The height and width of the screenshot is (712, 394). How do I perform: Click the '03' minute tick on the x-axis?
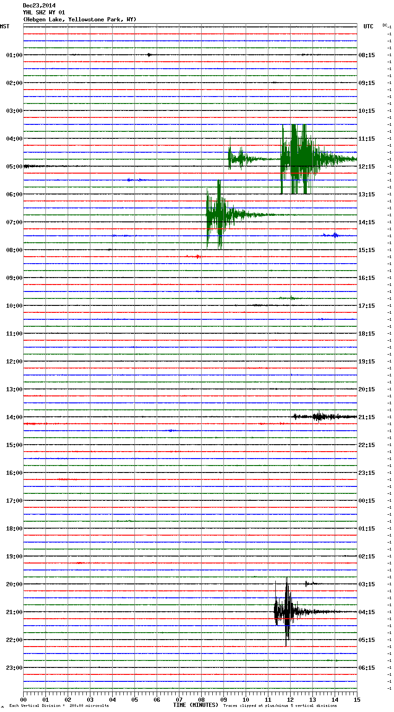tap(90, 699)
